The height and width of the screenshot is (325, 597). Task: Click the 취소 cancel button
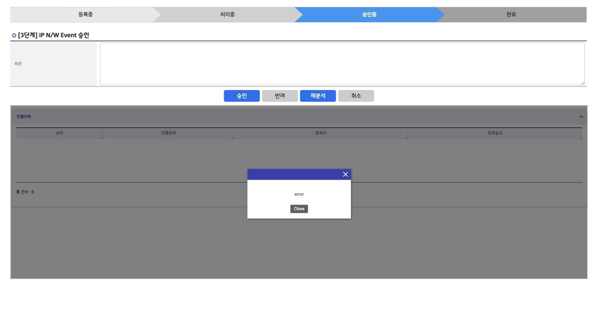pyautogui.click(x=356, y=96)
